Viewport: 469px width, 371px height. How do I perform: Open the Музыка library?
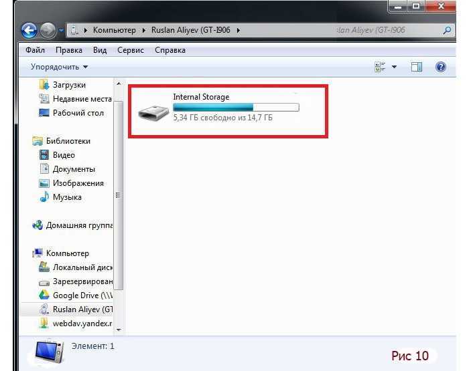[67, 197]
